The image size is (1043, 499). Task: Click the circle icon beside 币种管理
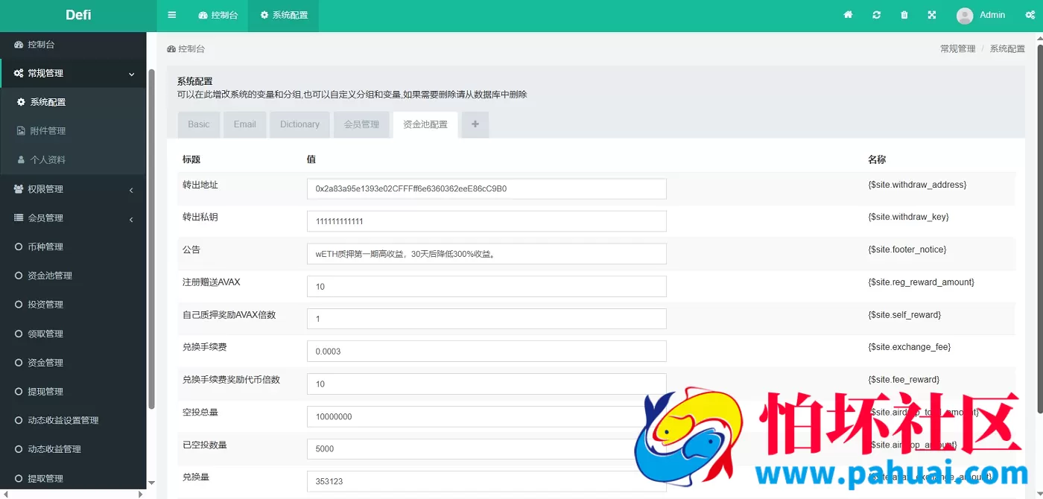coord(19,247)
